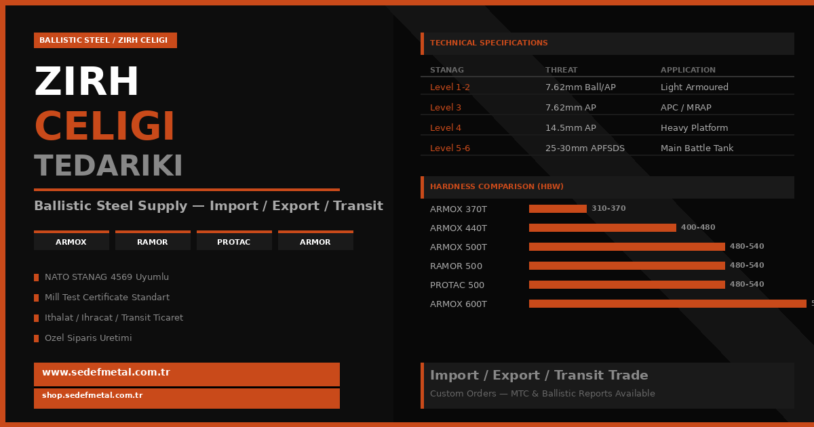
Task: Click the APC / MRAP application cell
Action: pos(686,108)
